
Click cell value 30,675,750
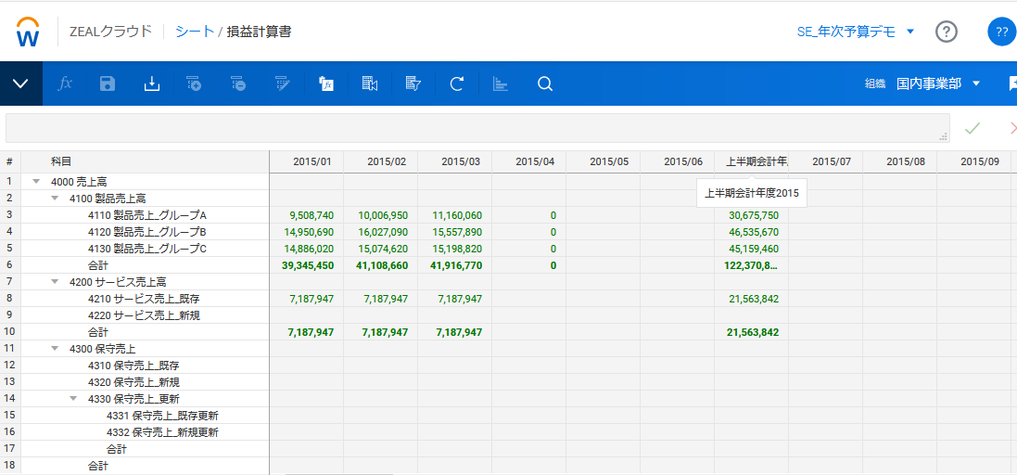(x=753, y=215)
